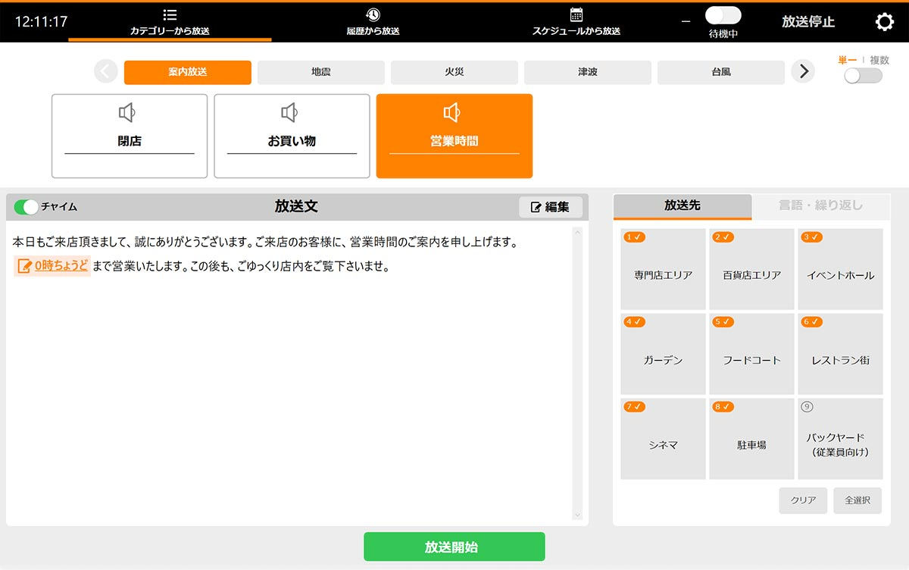Click the speaker icon on 営業時間 card
909x570 pixels.
coord(452,114)
